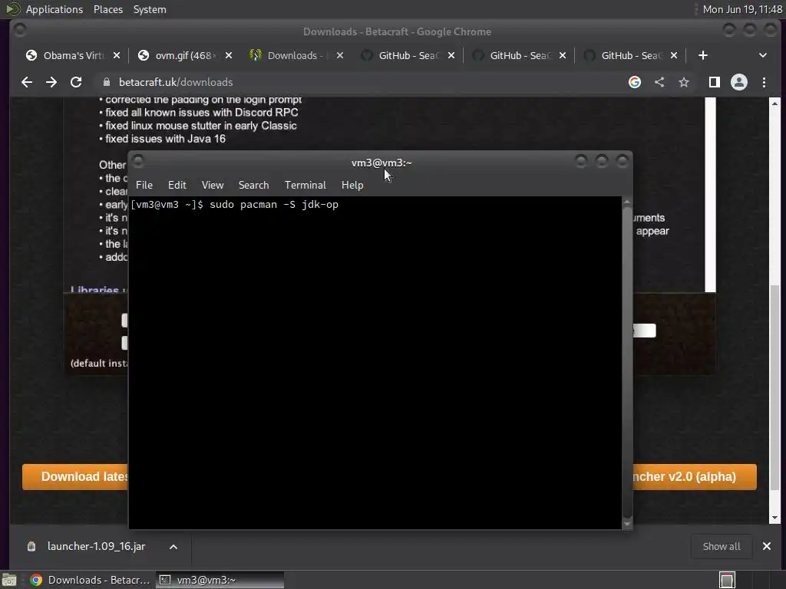Close the first GitHub - Sea tab
786x589 pixels.
tap(451, 55)
